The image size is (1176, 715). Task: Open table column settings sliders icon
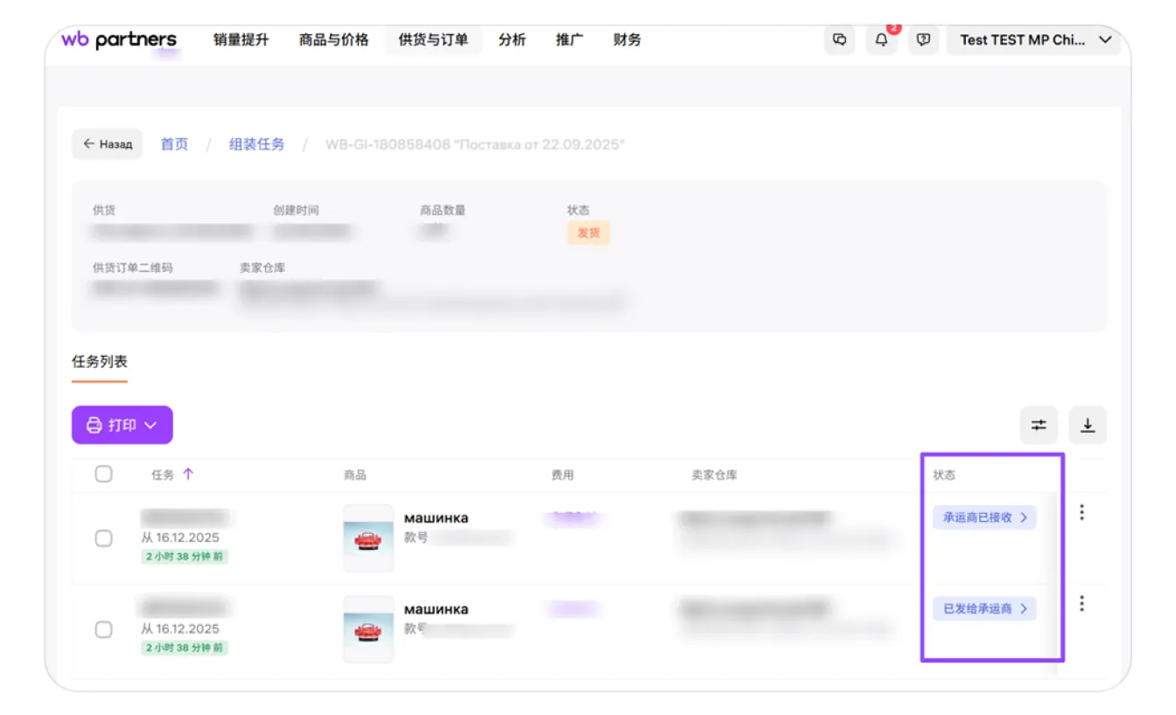click(x=1039, y=426)
